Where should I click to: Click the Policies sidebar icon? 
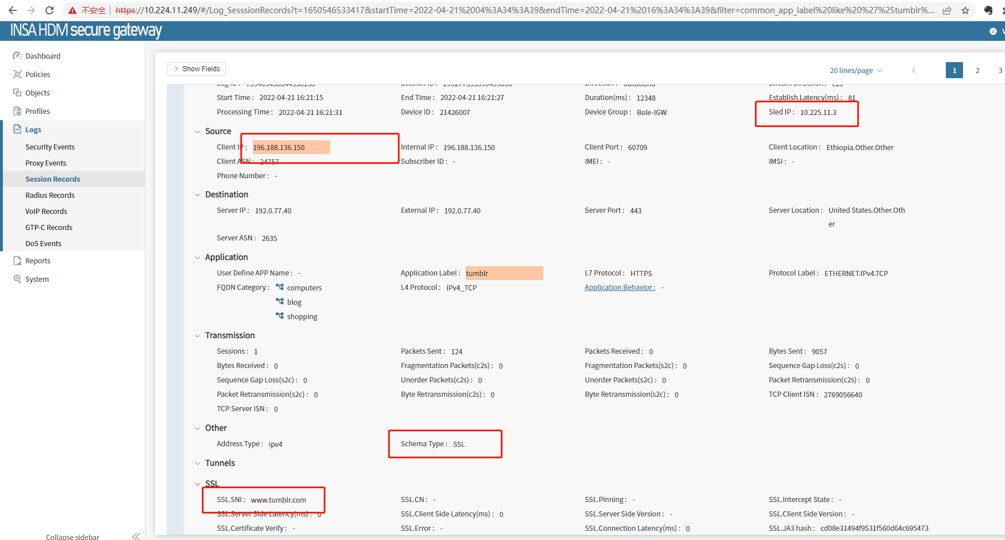pos(17,74)
